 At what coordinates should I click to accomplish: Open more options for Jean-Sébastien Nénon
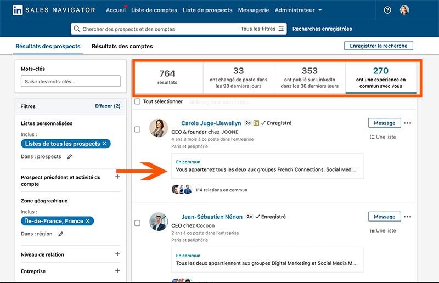pyautogui.click(x=408, y=217)
